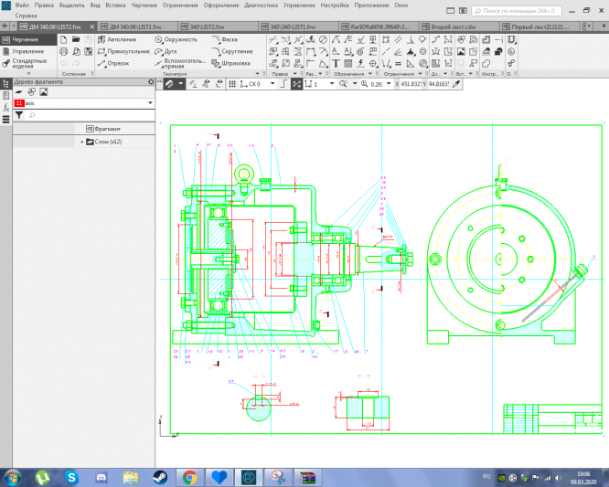Switch to the Второй лист.cdw tab
The image size is (609, 487).
click(453, 28)
